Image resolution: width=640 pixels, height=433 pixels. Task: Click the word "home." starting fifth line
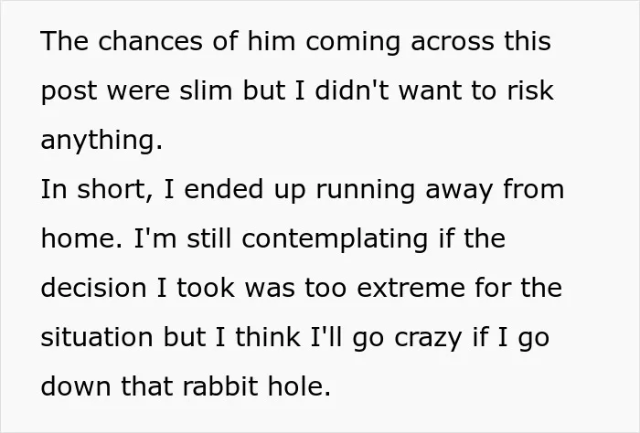pos(81,238)
